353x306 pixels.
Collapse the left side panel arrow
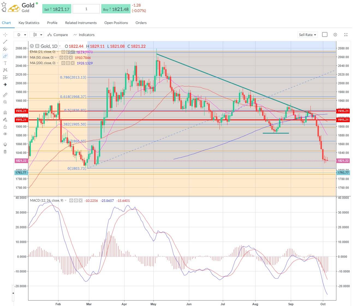[13, 293]
